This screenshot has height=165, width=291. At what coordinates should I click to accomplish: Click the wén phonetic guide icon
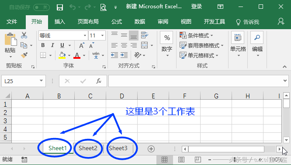tap(96, 55)
